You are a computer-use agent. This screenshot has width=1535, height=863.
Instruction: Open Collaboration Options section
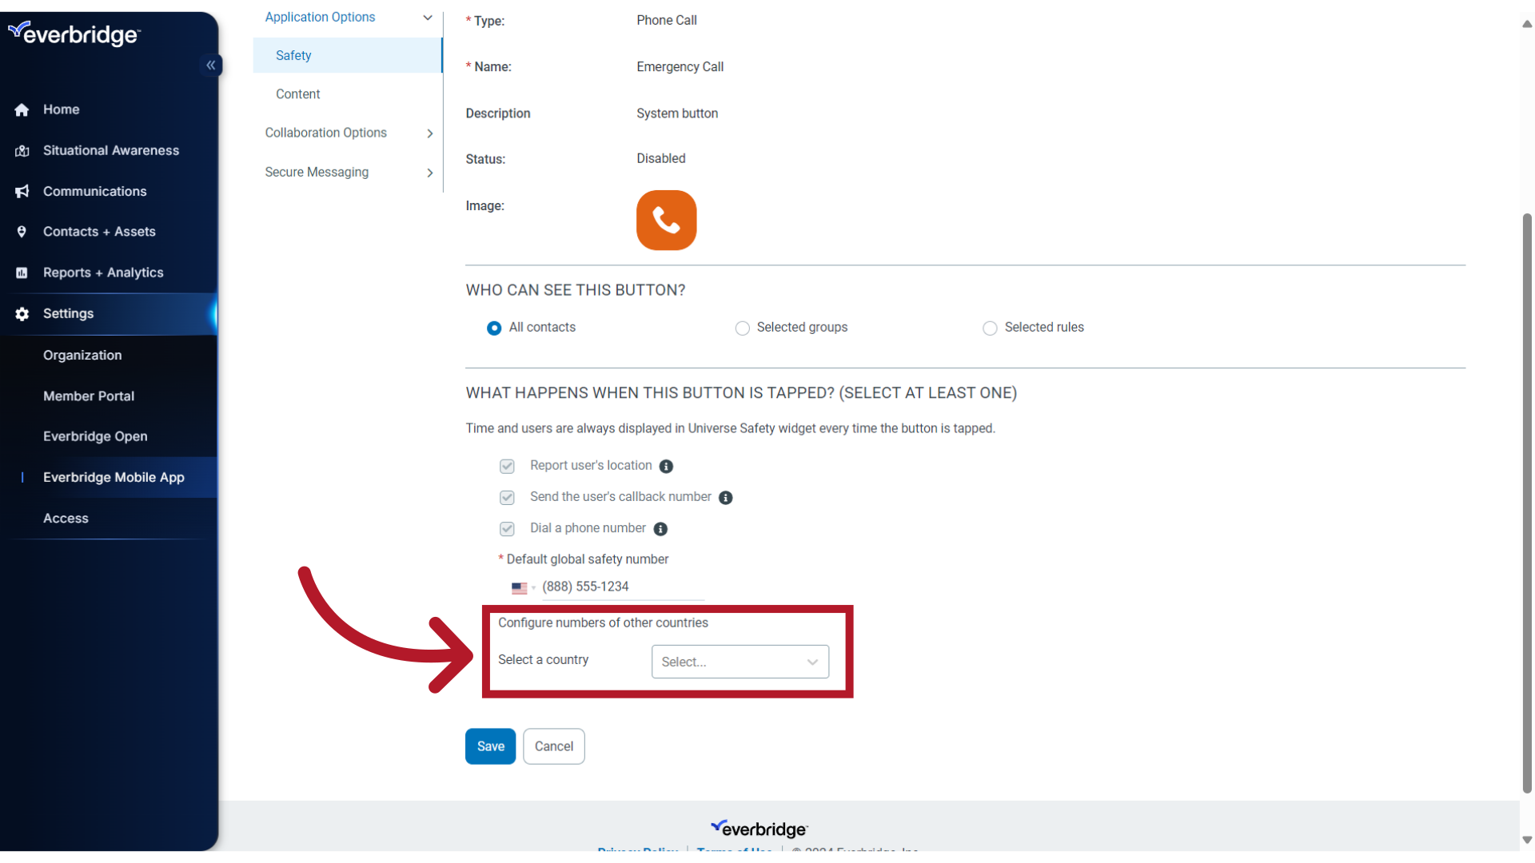point(325,133)
